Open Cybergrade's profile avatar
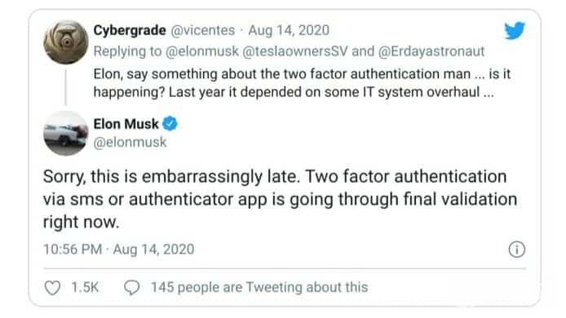 [x=66, y=42]
